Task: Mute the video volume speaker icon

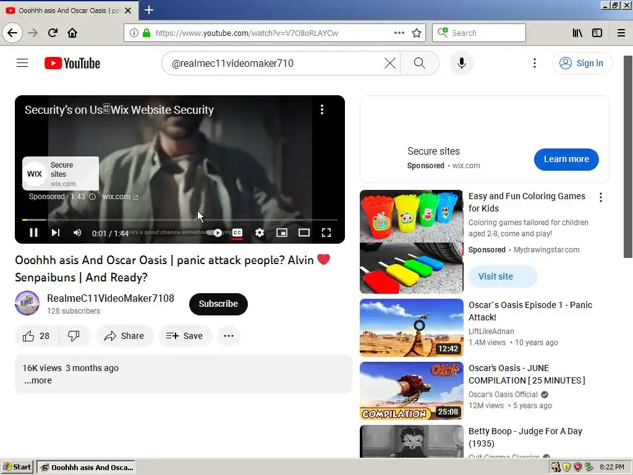Action: pyautogui.click(x=77, y=233)
